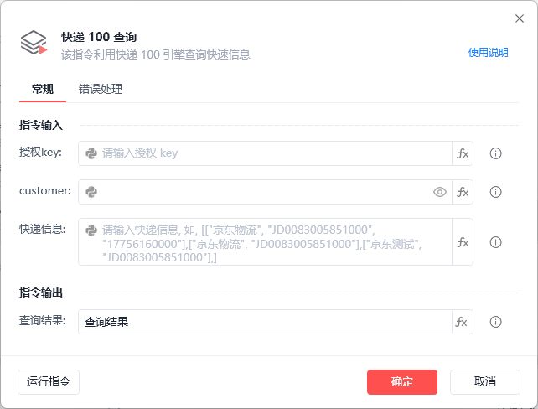Click the 快递 100 查询 title text
538x409 pixels.
click(x=99, y=37)
